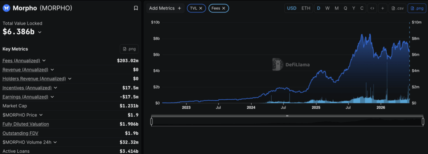Select yearly (Y) interval
Screen dimensions: 428x154
[354, 8]
